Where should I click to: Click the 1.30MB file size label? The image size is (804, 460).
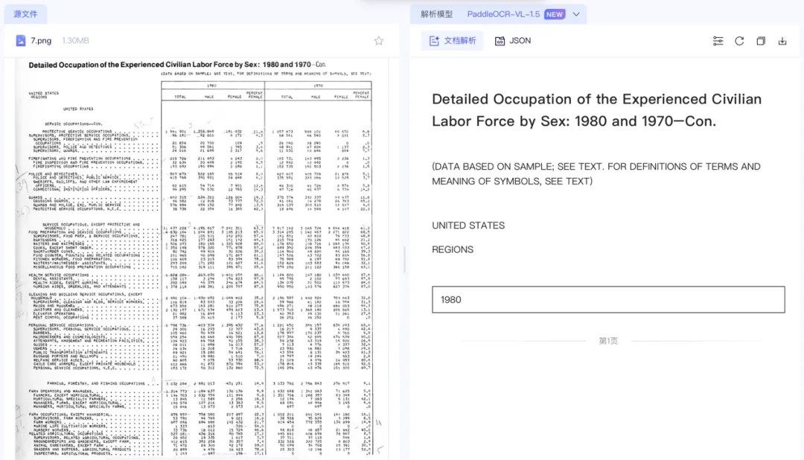pyautogui.click(x=75, y=40)
